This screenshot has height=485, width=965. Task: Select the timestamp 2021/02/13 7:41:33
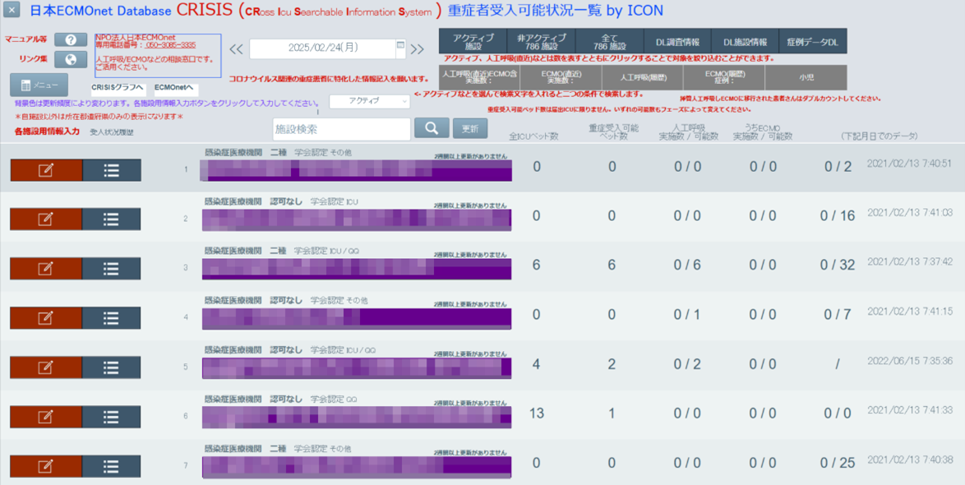[x=910, y=410]
